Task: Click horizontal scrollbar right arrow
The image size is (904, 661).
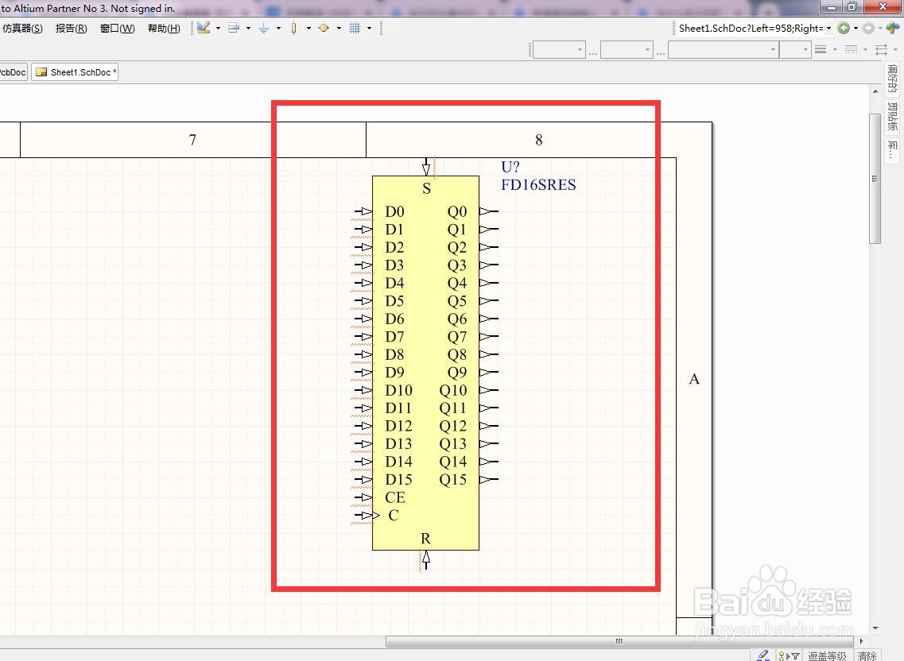Action: point(861,641)
